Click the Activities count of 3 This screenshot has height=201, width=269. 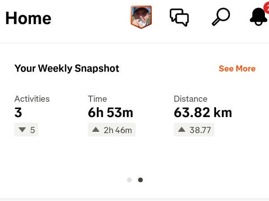click(x=18, y=113)
